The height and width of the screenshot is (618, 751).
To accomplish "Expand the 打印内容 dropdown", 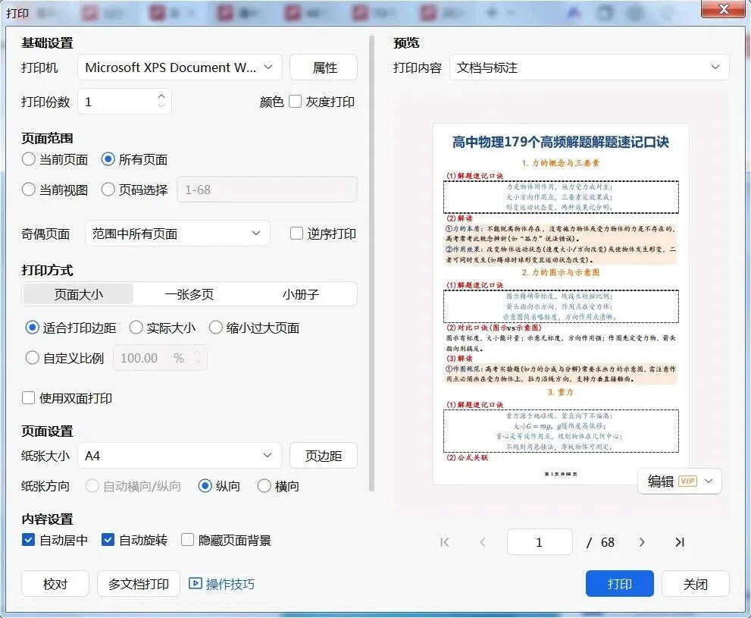I will tap(589, 67).
